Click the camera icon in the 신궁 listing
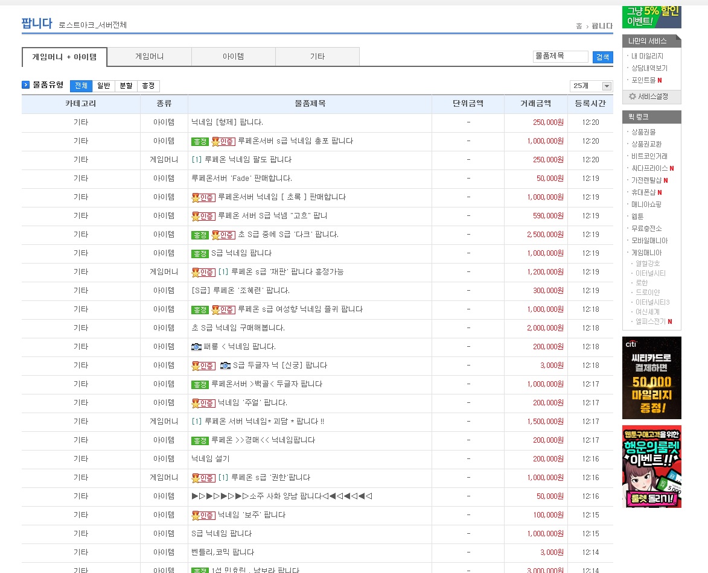Viewport: 708px width, 573px height. (225, 366)
